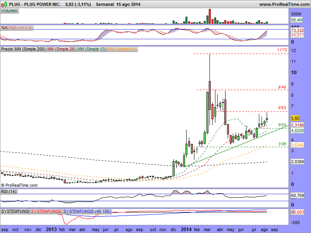Click the candlestick icon beside the PLUG title

point(4,4)
